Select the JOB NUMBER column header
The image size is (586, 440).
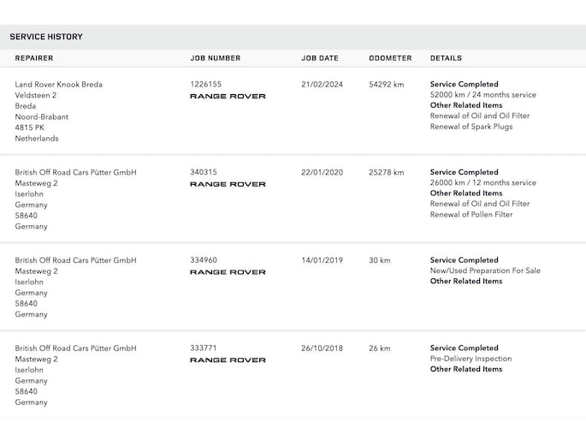pos(216,58)
